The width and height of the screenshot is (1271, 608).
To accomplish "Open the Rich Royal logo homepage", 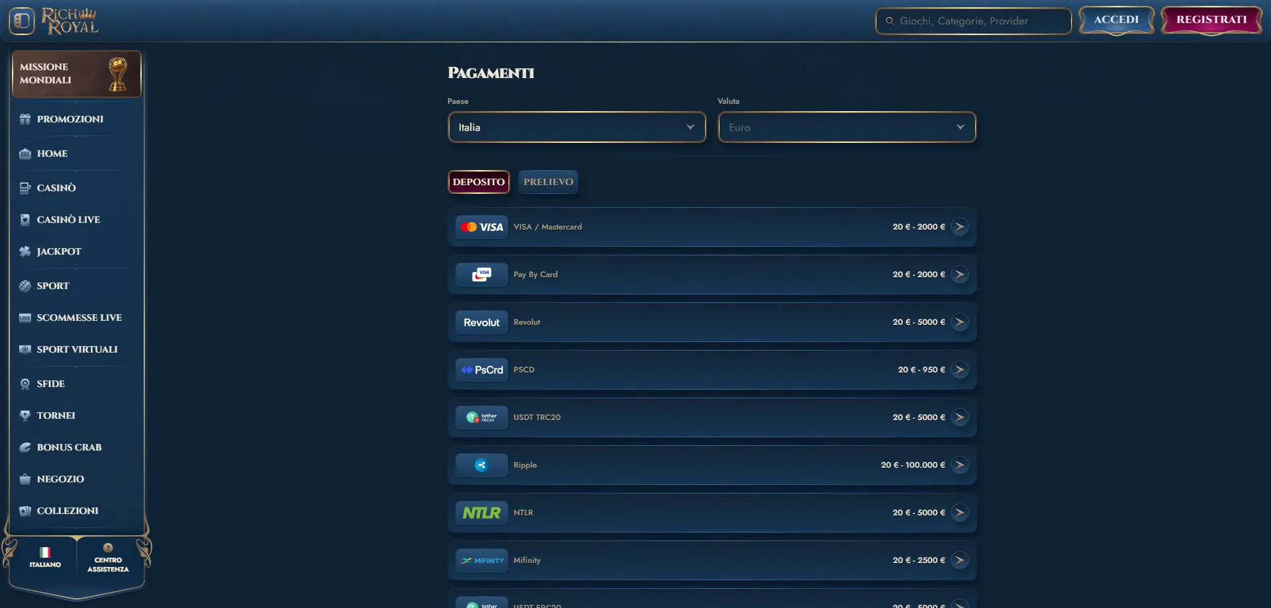I will tap(70, 21).
